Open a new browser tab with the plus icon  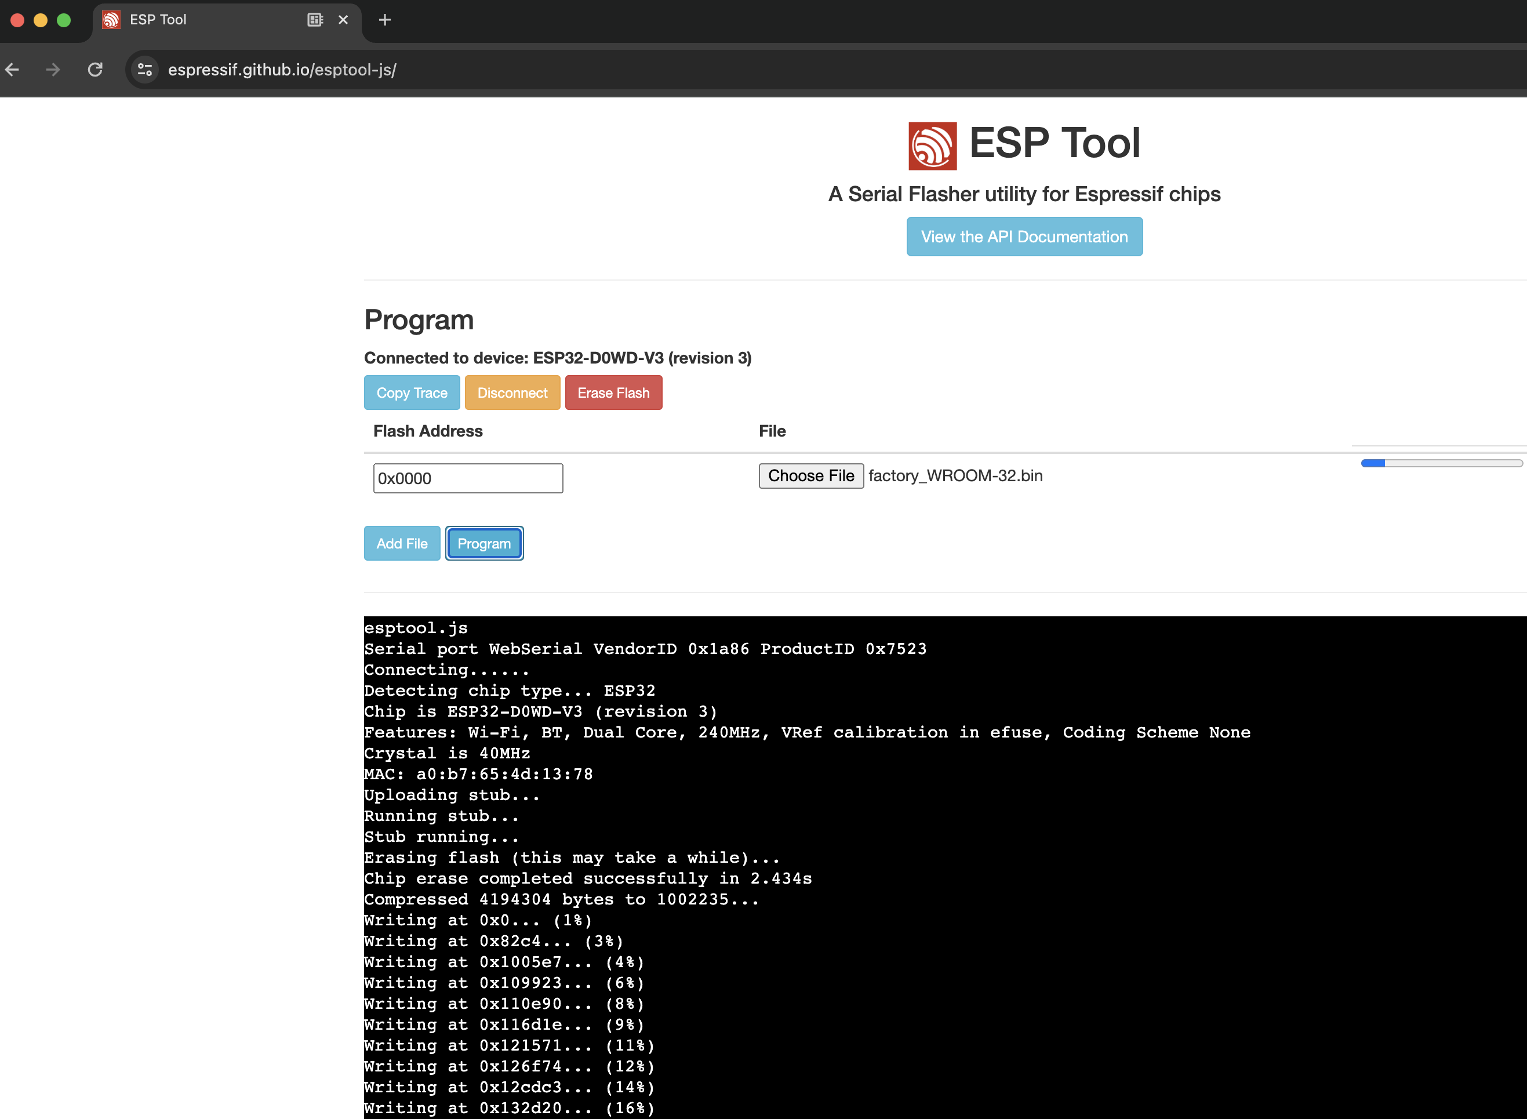tap(384, 20)
